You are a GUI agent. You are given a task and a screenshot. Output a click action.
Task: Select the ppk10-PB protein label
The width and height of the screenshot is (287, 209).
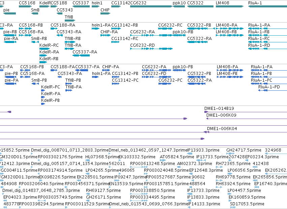tap(183, 67)
